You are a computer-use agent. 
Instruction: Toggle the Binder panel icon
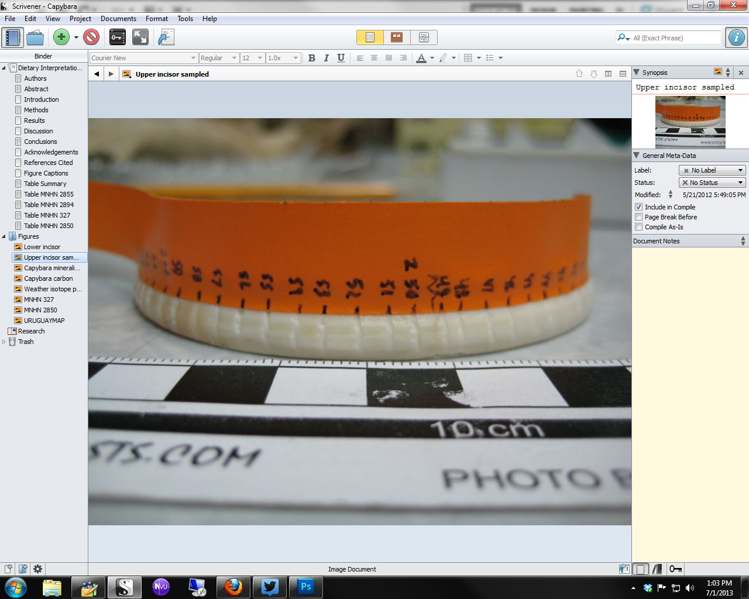(12, 37)
